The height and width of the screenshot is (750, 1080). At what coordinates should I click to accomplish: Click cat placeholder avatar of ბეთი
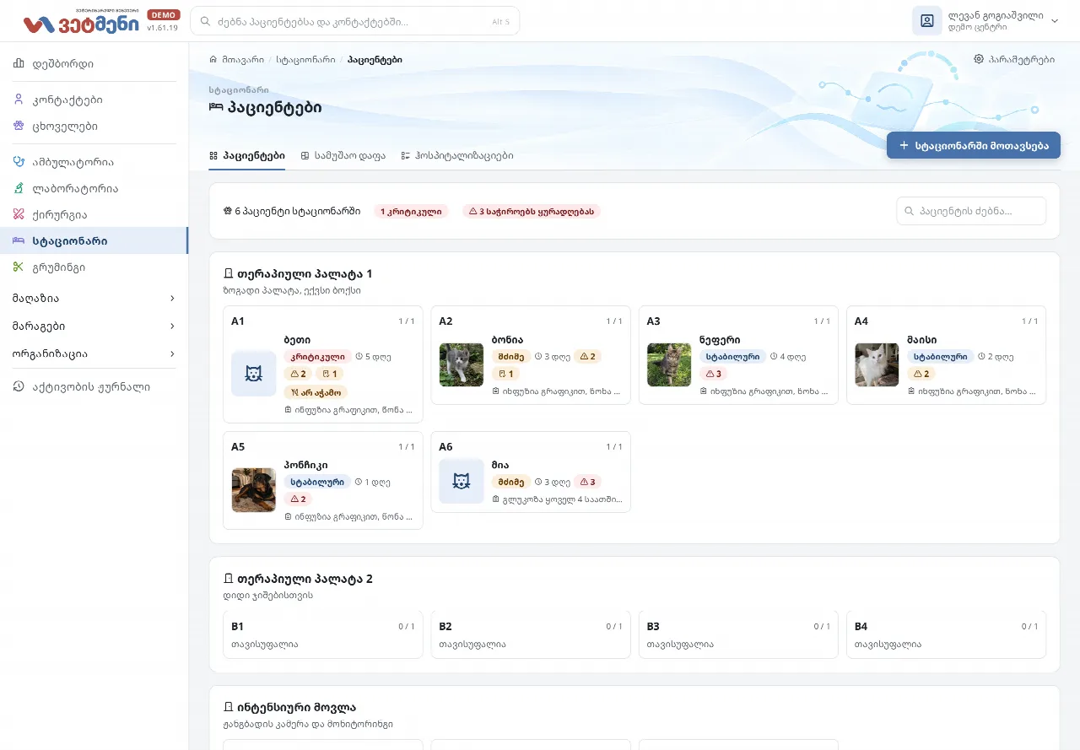click(253, 373)
